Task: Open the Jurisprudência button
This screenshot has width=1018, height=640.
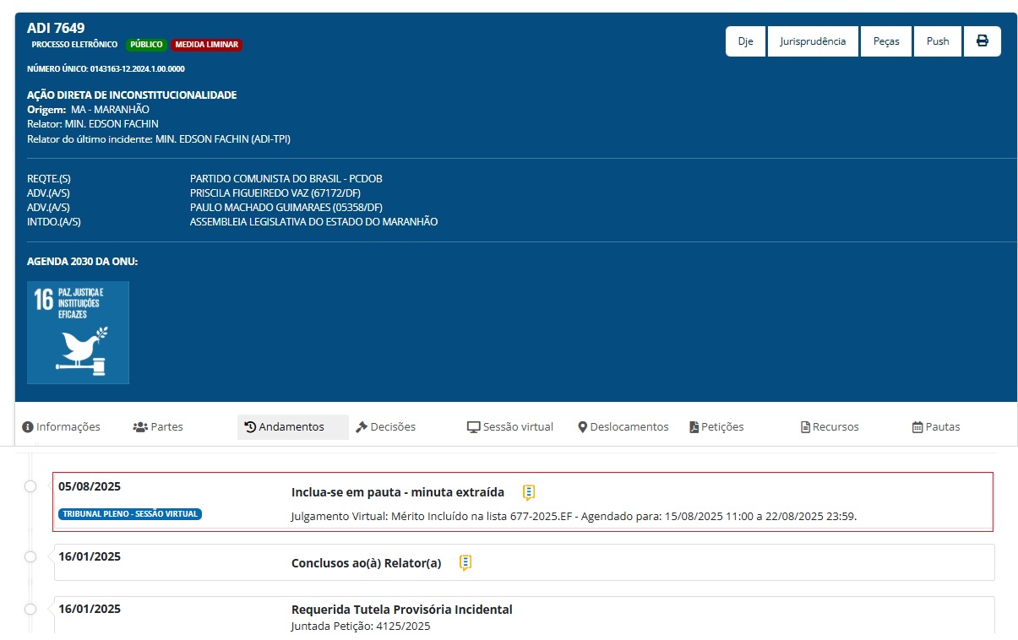Action: pos(813,41)
